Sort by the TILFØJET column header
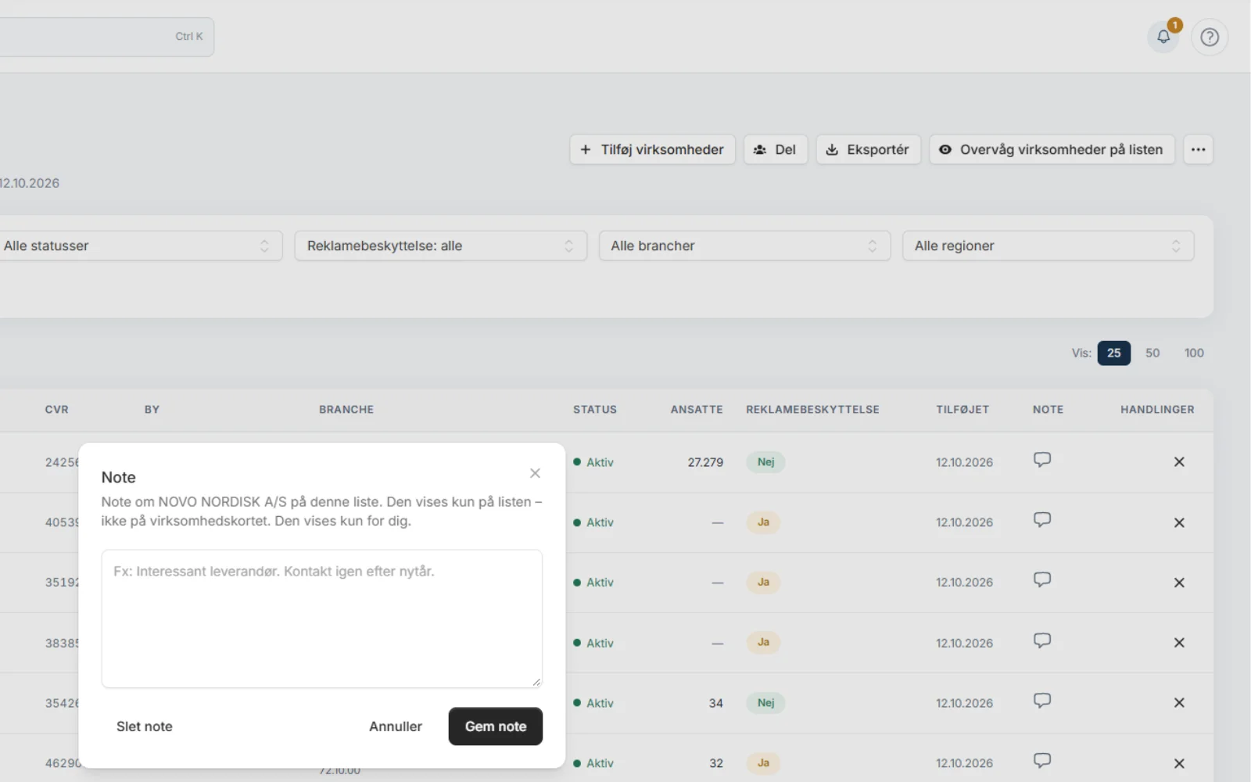This screenshot has width=1251, height=782. (x=962, y=410)
